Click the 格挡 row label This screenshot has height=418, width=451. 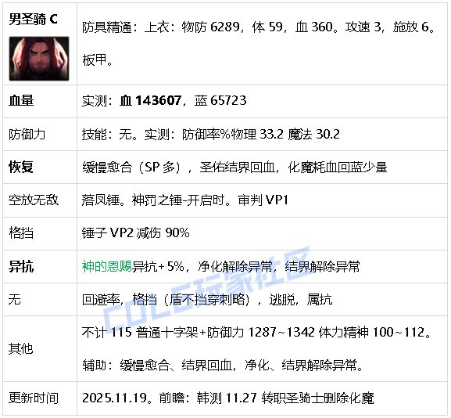click(x=21, y=232)
